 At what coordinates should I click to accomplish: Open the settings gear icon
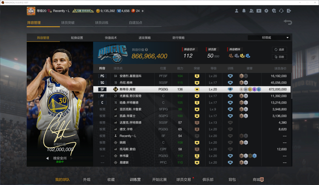pyautogui.click(x=266, y=11)
